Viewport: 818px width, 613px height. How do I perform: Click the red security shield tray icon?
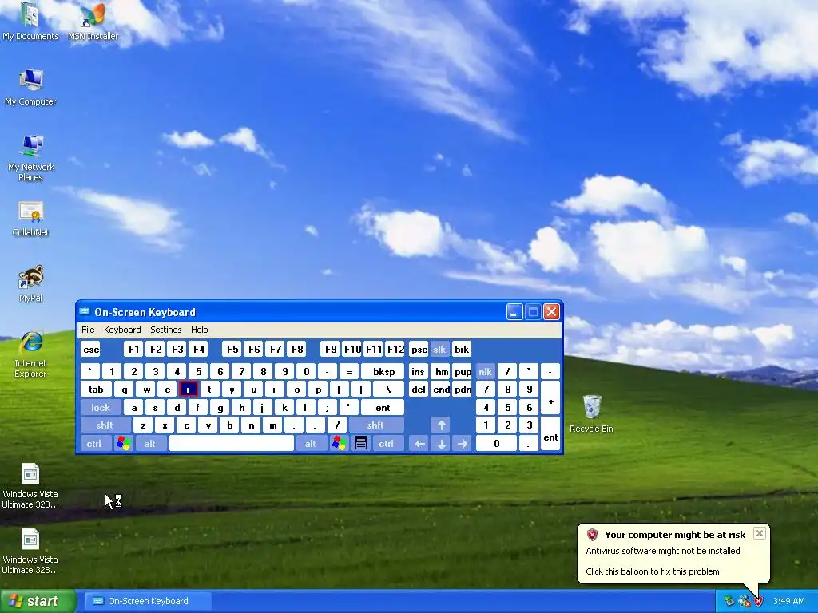(759, 601)
